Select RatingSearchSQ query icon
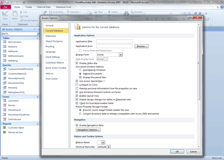 point(5,92)
